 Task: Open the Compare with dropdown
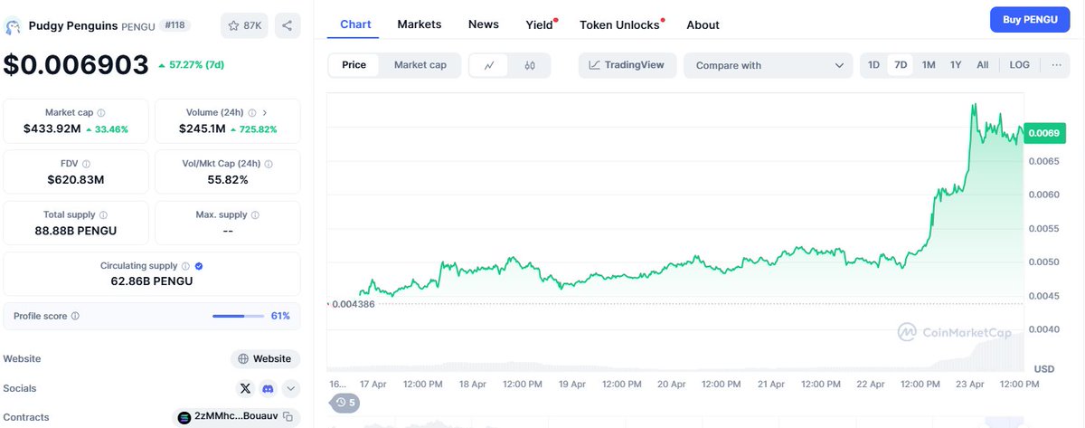pos(768,65)
